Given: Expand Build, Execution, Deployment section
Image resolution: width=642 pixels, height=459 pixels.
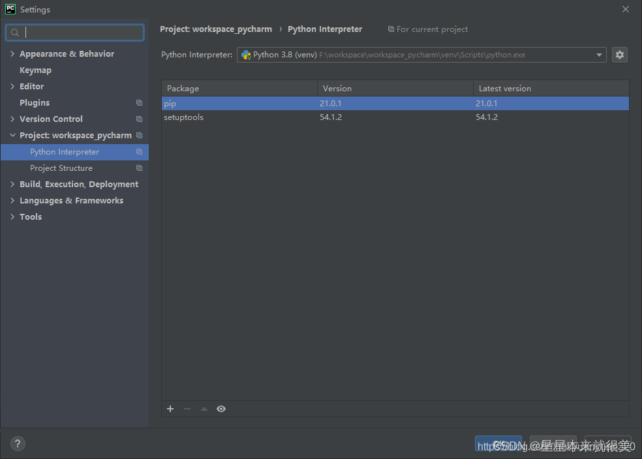Looking at the screenshot, I should click(12, 185).
